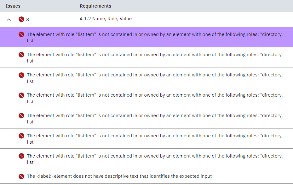Image resolution: width=293 pixels, height=185 pixels.
Task: Click the violation icon on the third listitem issue row
Action: 21,75
